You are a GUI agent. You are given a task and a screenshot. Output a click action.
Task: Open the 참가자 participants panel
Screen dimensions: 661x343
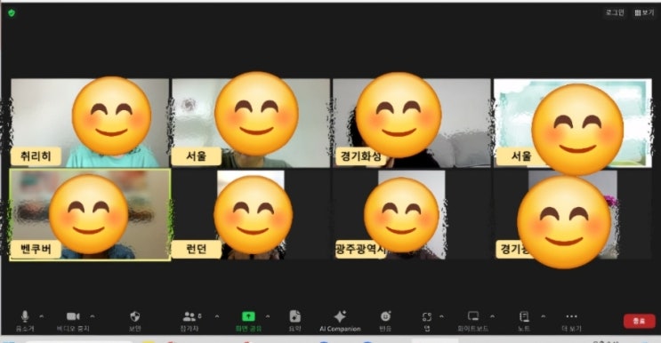click(189, 321)
